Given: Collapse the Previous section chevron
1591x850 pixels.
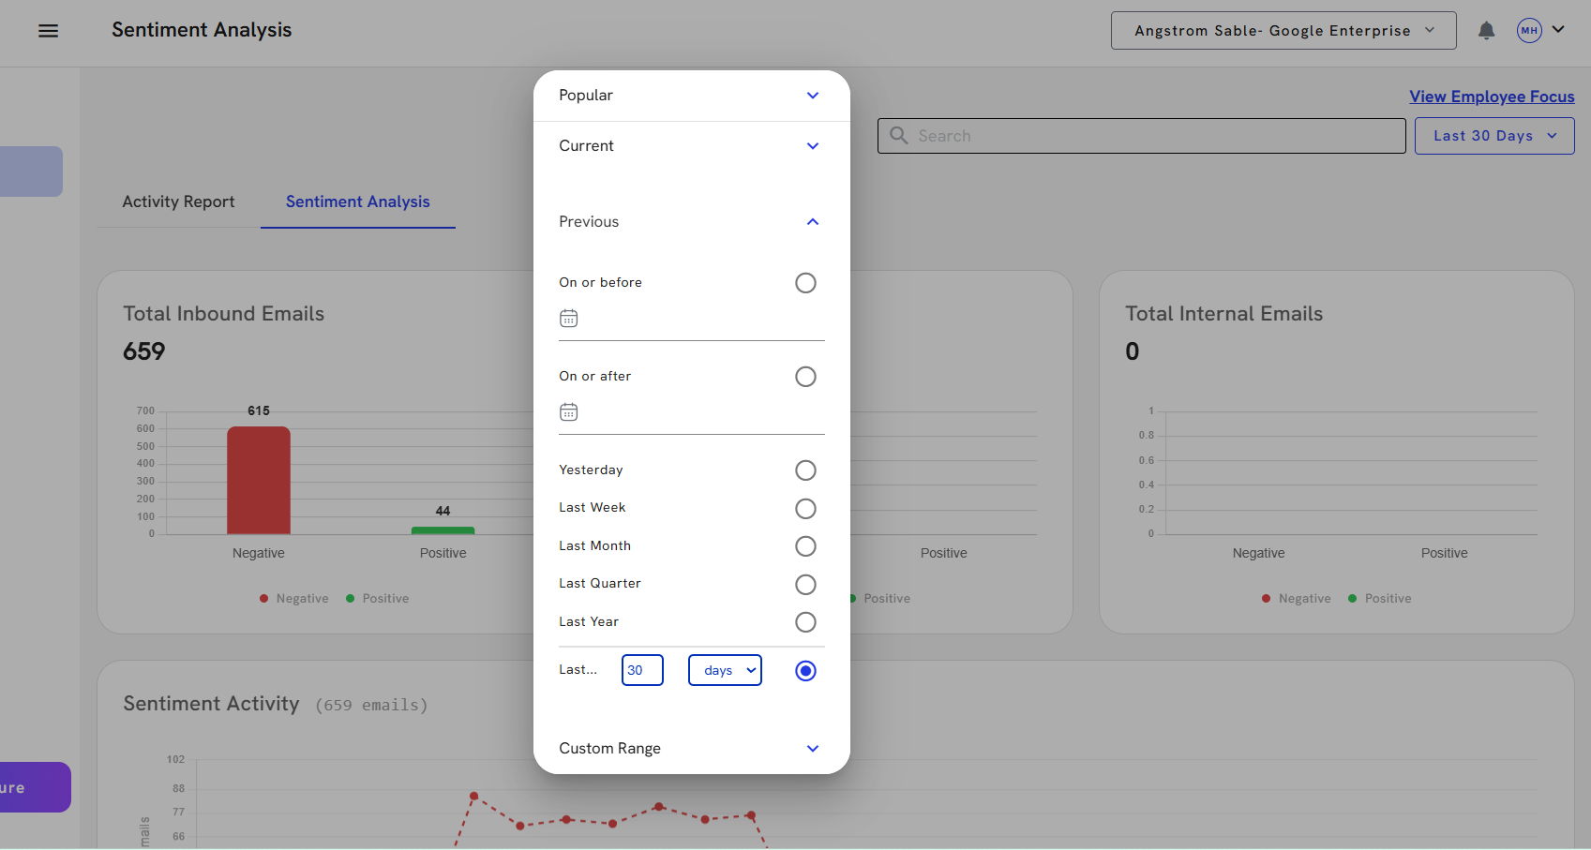Looking at the screenshot, I should 812,222.
